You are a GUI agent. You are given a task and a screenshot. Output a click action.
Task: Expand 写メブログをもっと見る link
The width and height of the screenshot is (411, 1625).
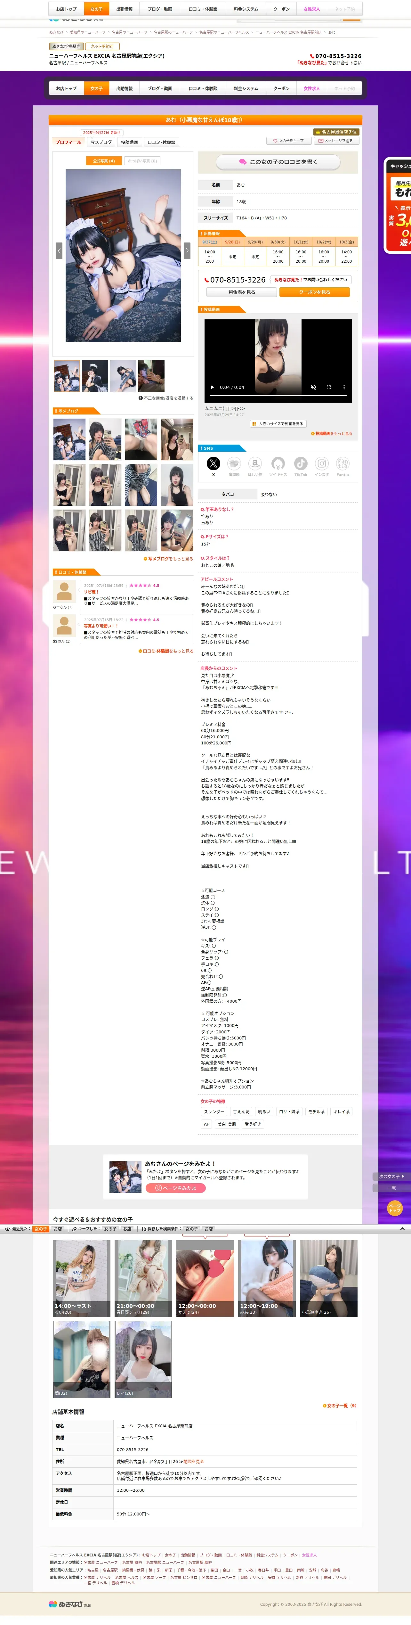point(168,558)
